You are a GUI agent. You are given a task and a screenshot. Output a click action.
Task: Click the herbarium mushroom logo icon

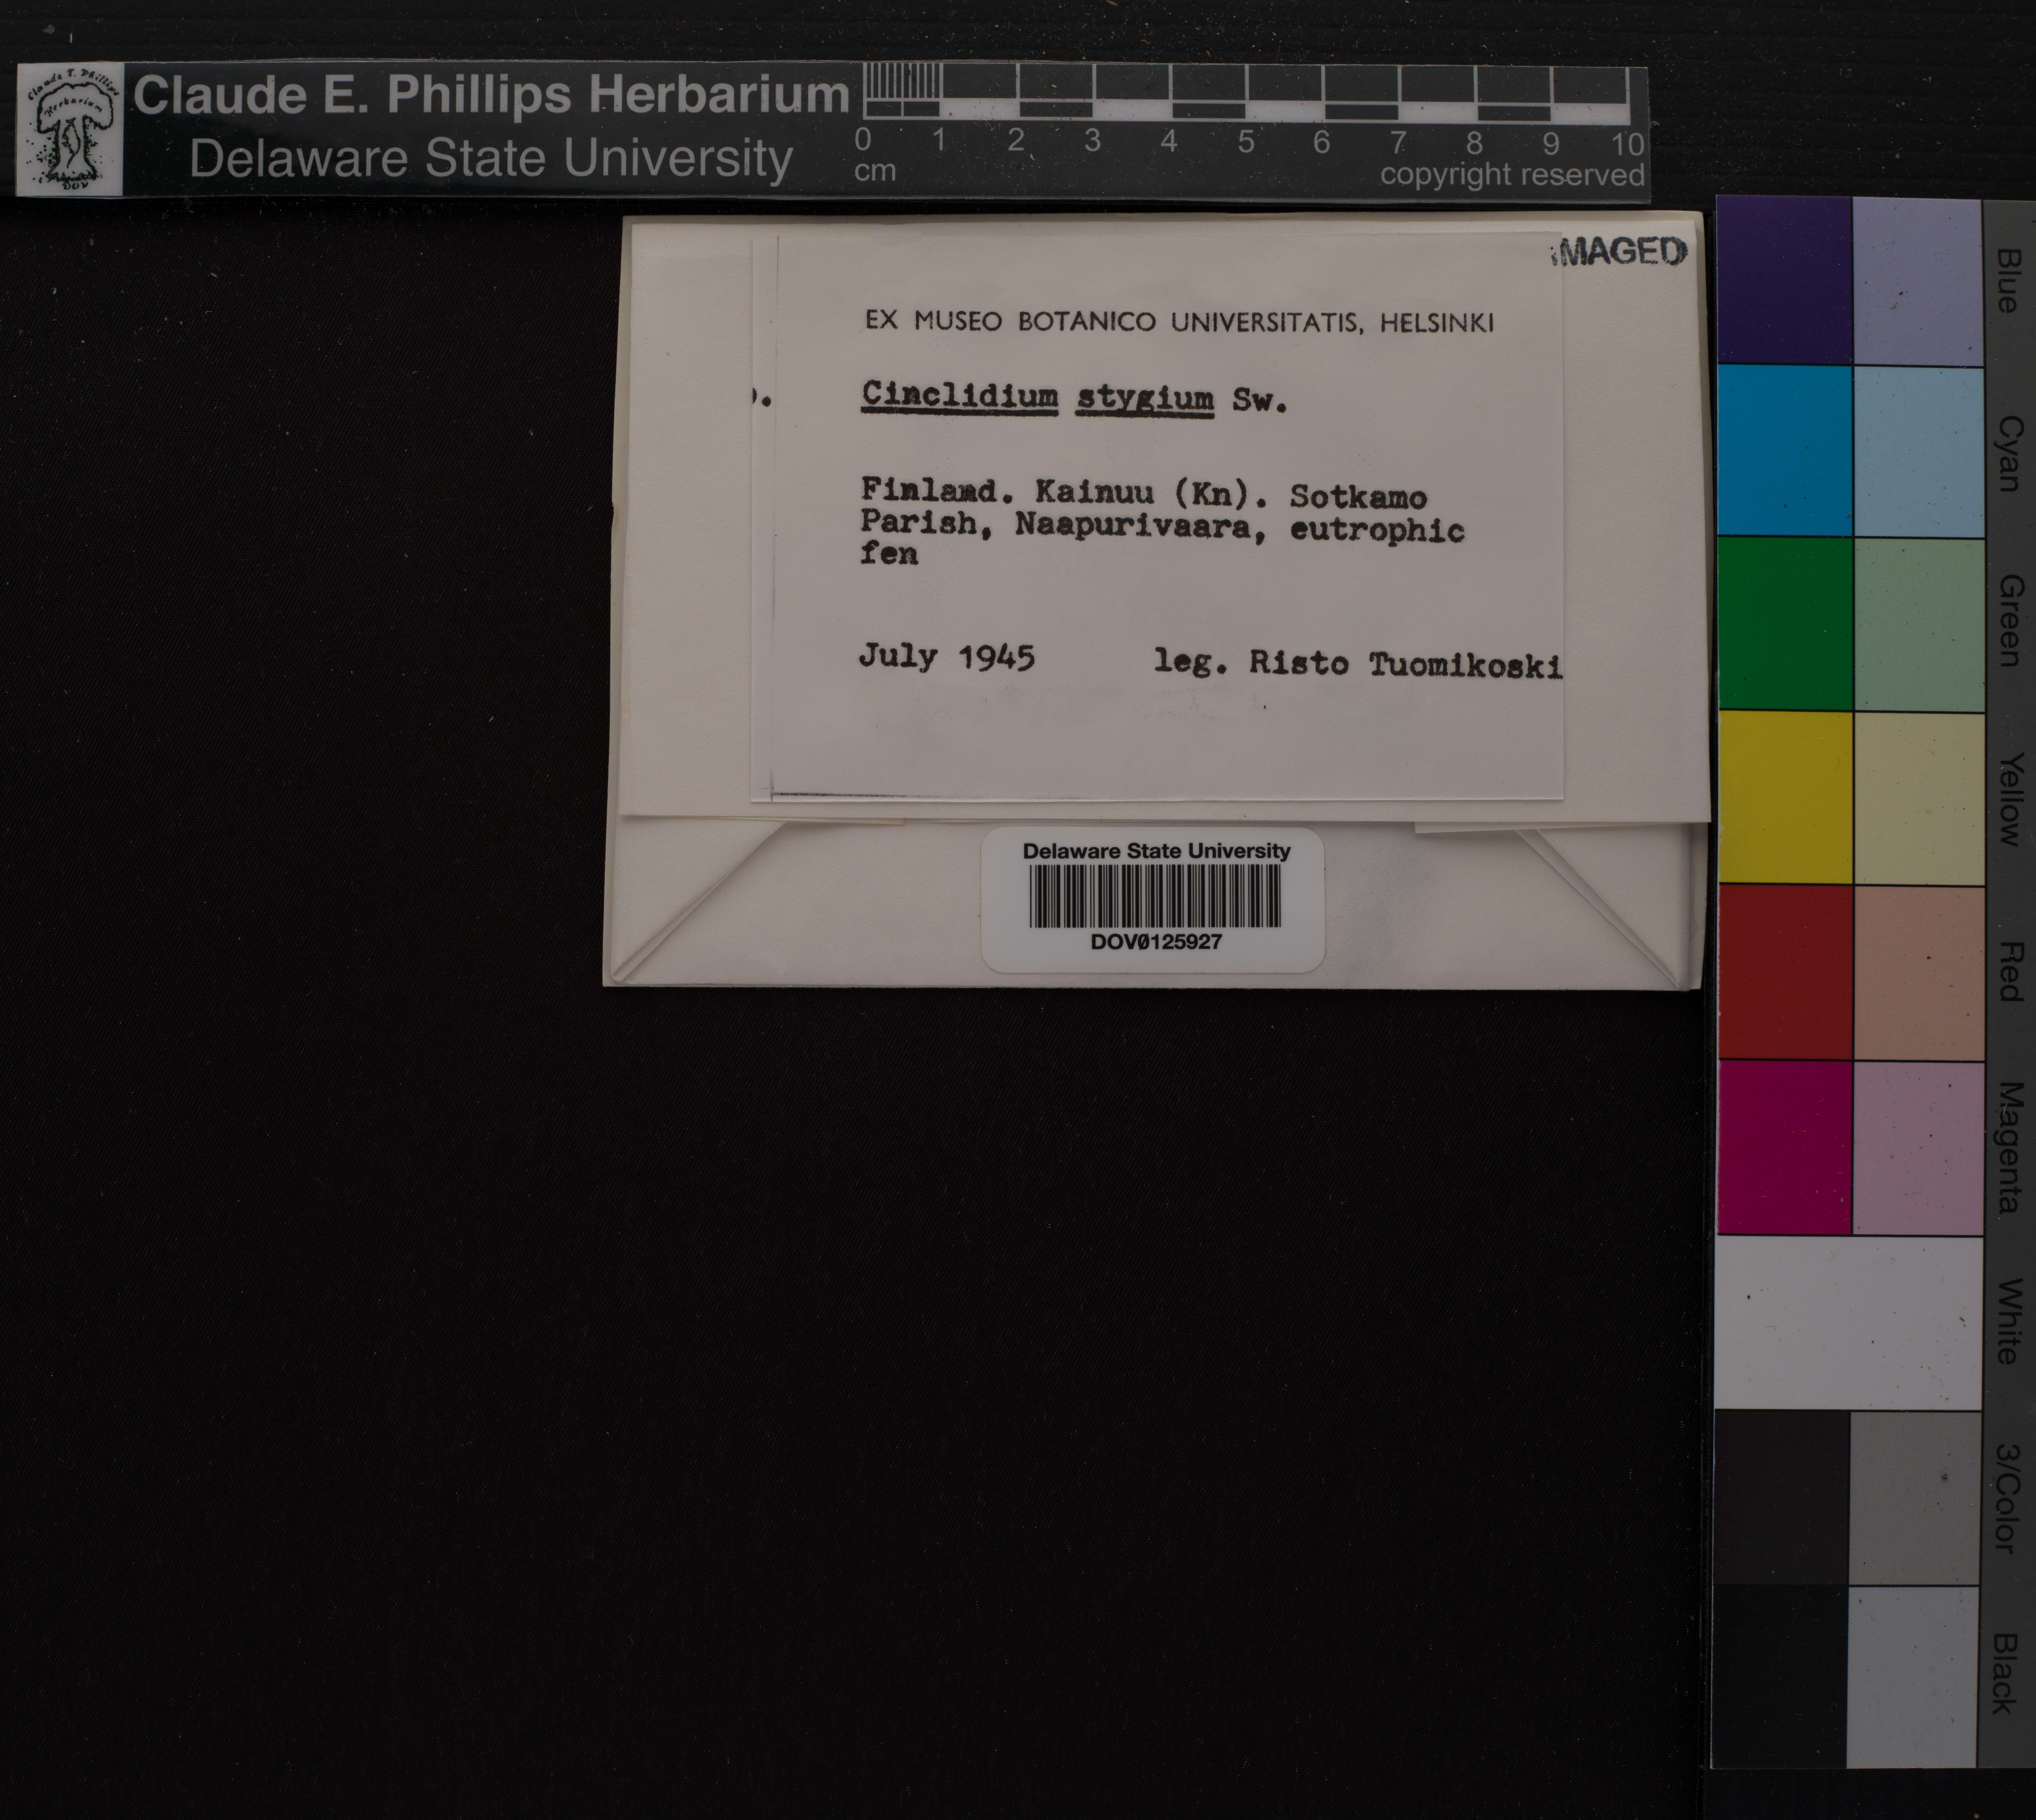(x=69, y=130)
